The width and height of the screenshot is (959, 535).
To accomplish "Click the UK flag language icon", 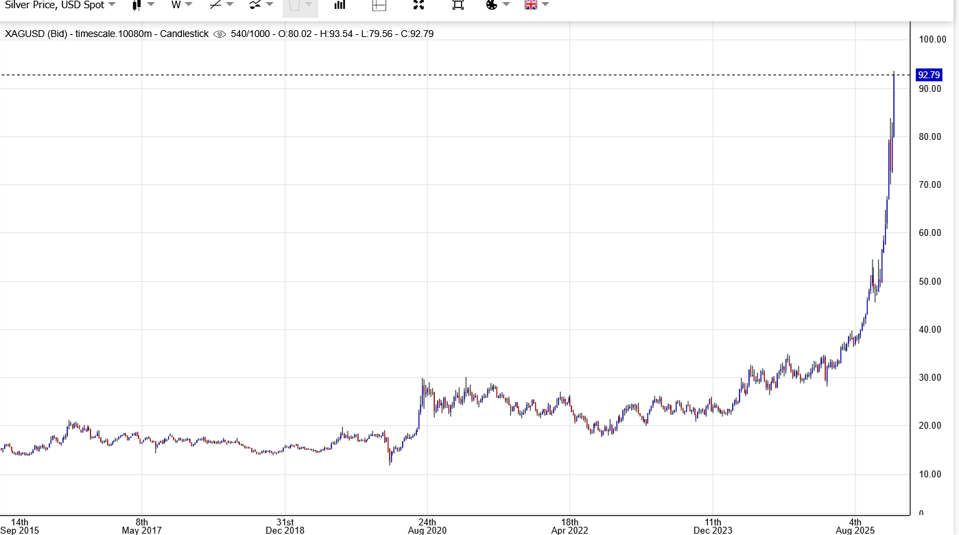I will pos(531,5).
